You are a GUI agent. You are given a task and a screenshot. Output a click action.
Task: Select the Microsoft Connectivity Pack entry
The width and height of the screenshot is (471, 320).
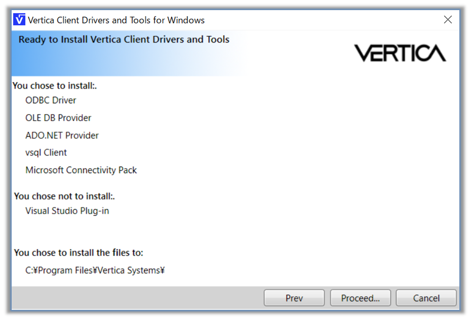81,170
